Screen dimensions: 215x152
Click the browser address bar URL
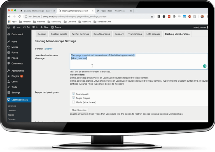[74, 17]
